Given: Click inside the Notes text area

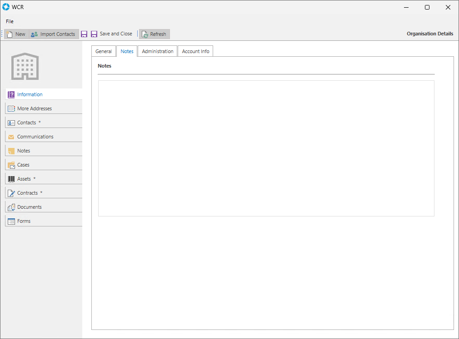Looking at the screenshot, I should click(266, 148).
